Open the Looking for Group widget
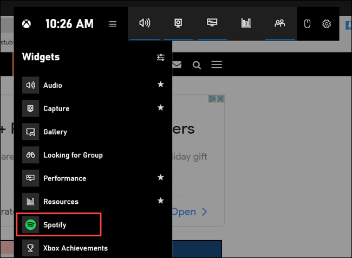This screenshot has height=258, width=352. tap(73, 155)
